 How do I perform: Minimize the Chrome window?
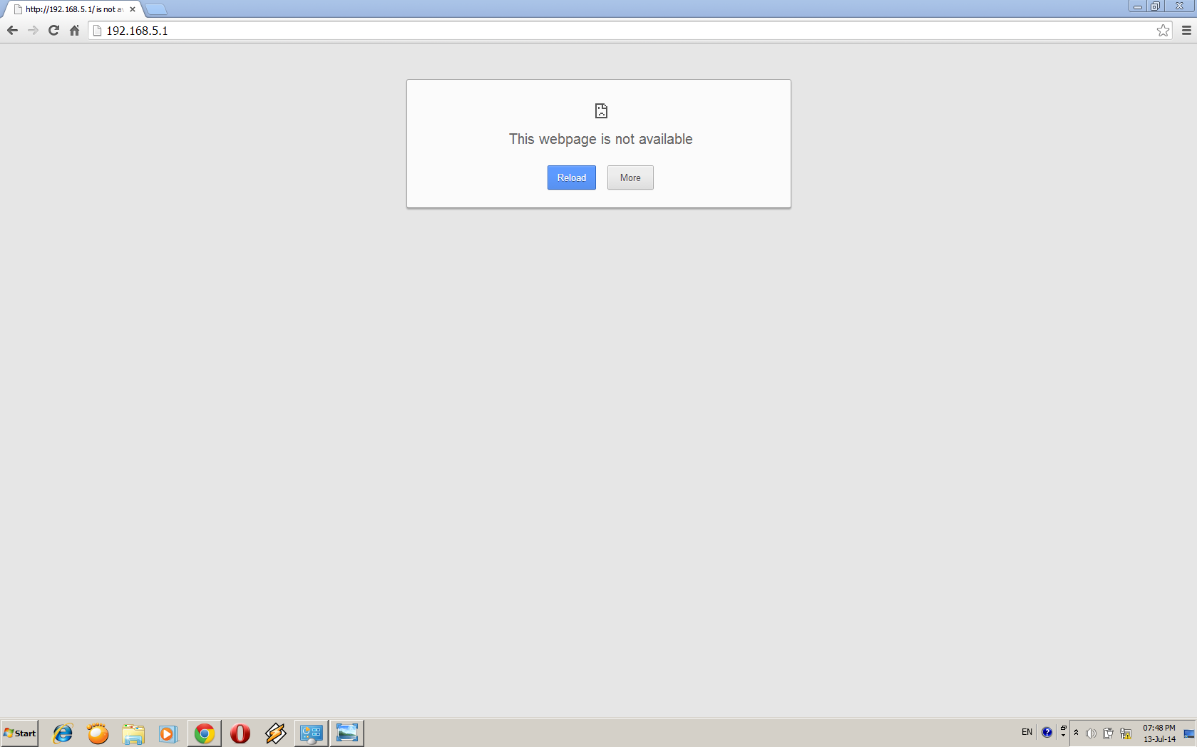pos(1137,6)
